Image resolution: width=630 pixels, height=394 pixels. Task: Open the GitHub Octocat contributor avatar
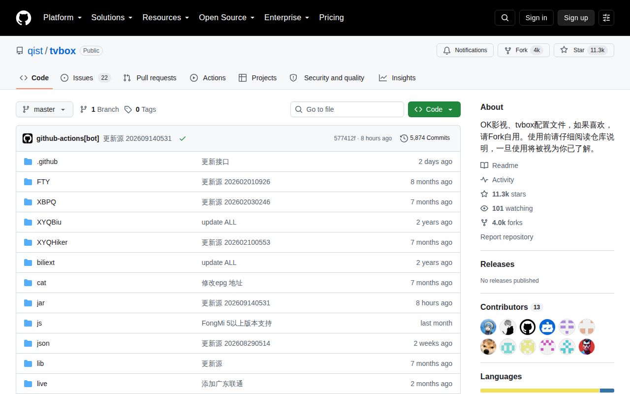(528, 327)
